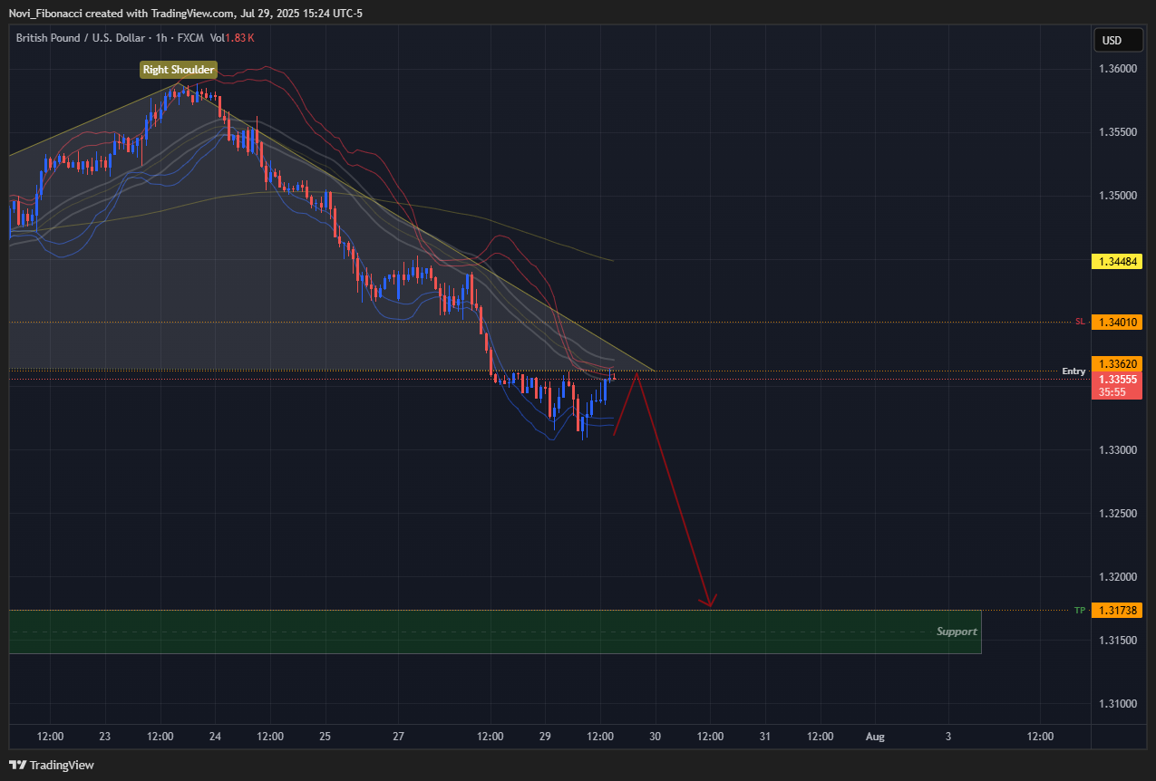This screenshot has height=781, width=1156.
Task: Select the Right Shoulder label
Action: coord(179,70)
